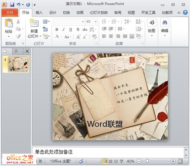Click Save icon in quick access toolbar

12,5
